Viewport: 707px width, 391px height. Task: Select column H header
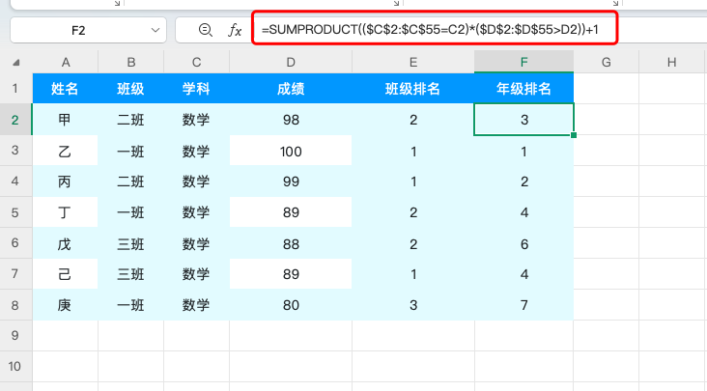pyautogui.click(x=671, y=63)
